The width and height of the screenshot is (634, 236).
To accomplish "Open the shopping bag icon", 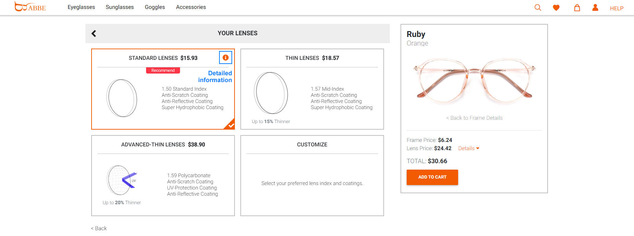I will point(577,8).
